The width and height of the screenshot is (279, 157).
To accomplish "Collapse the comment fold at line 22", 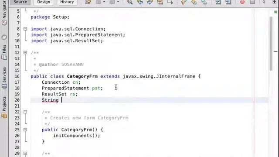I will pos(25,112).
